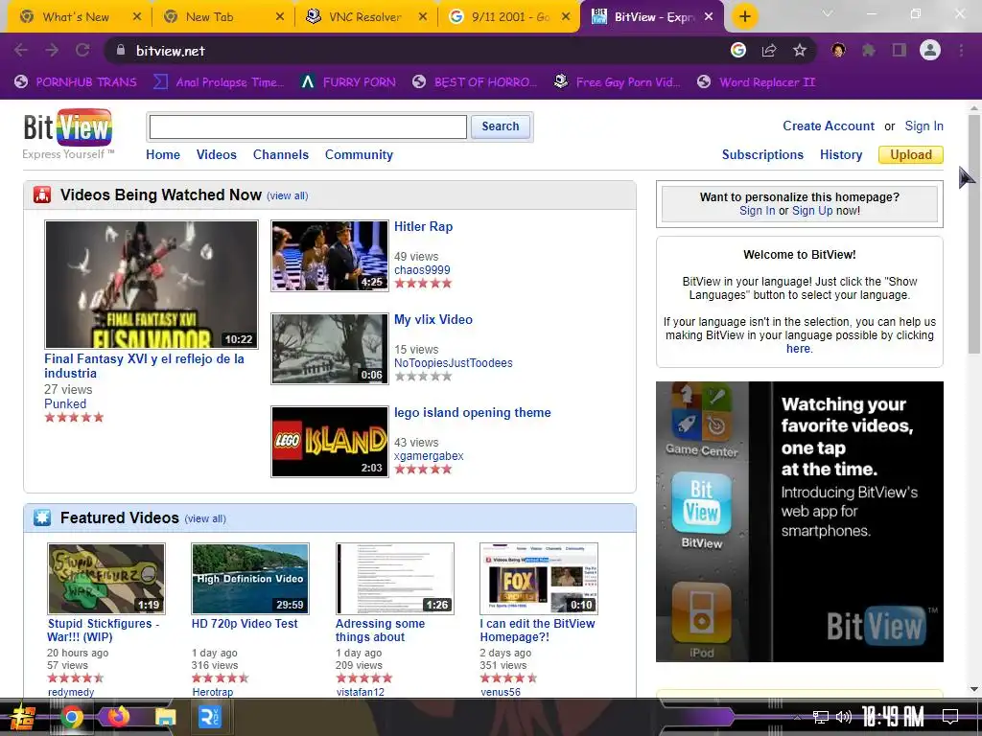Open the extensions puzzle icon
Viewport: 982px width, 736px height.
(869, 50)
